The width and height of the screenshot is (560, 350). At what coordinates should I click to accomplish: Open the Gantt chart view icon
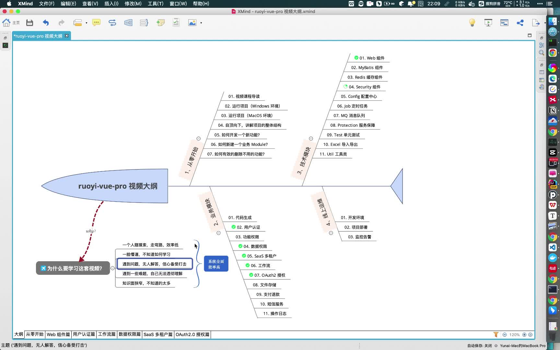tap(504, 23)
